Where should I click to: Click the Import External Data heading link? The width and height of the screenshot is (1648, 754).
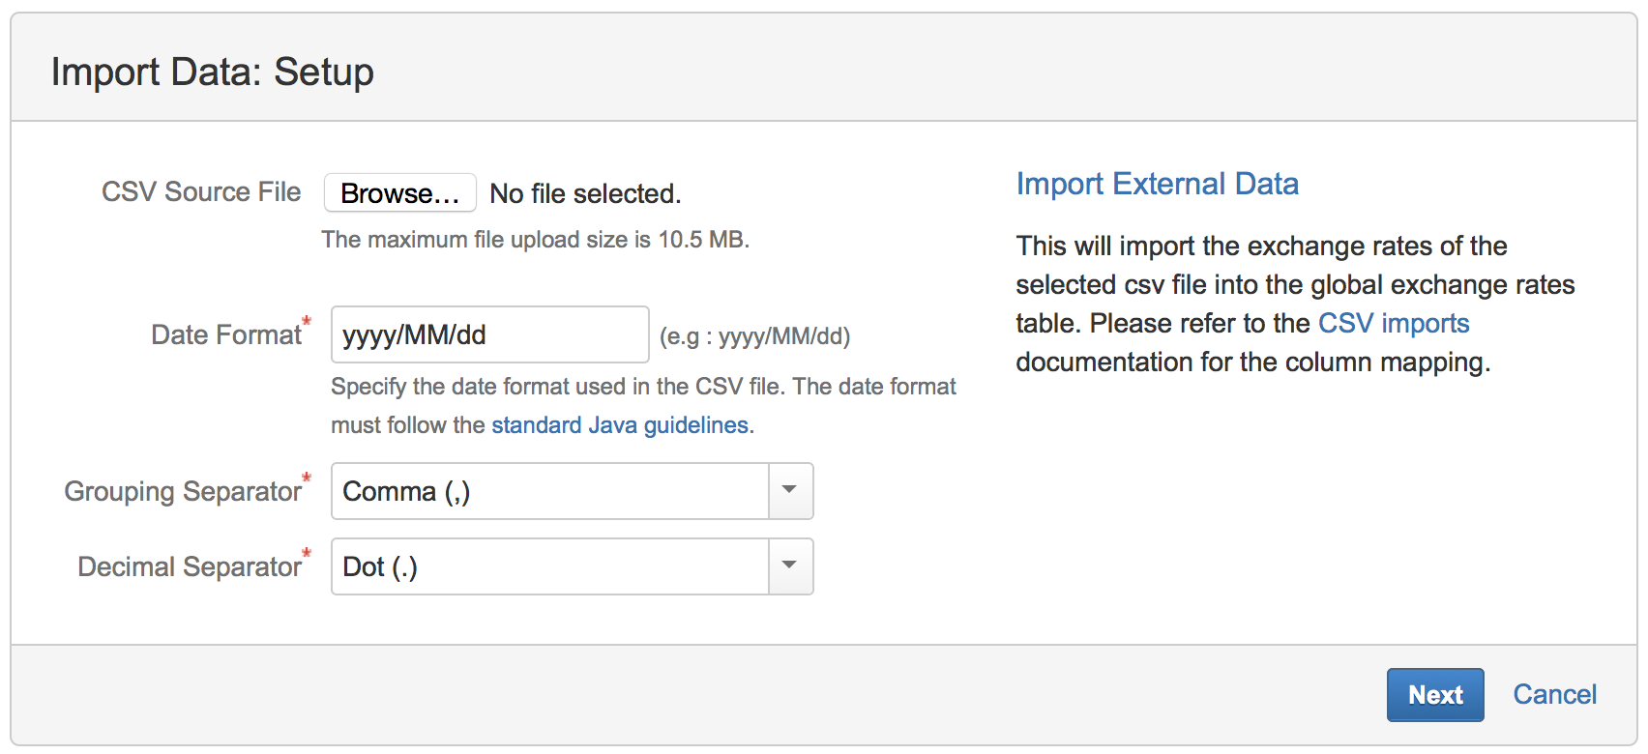point(1157,184)
